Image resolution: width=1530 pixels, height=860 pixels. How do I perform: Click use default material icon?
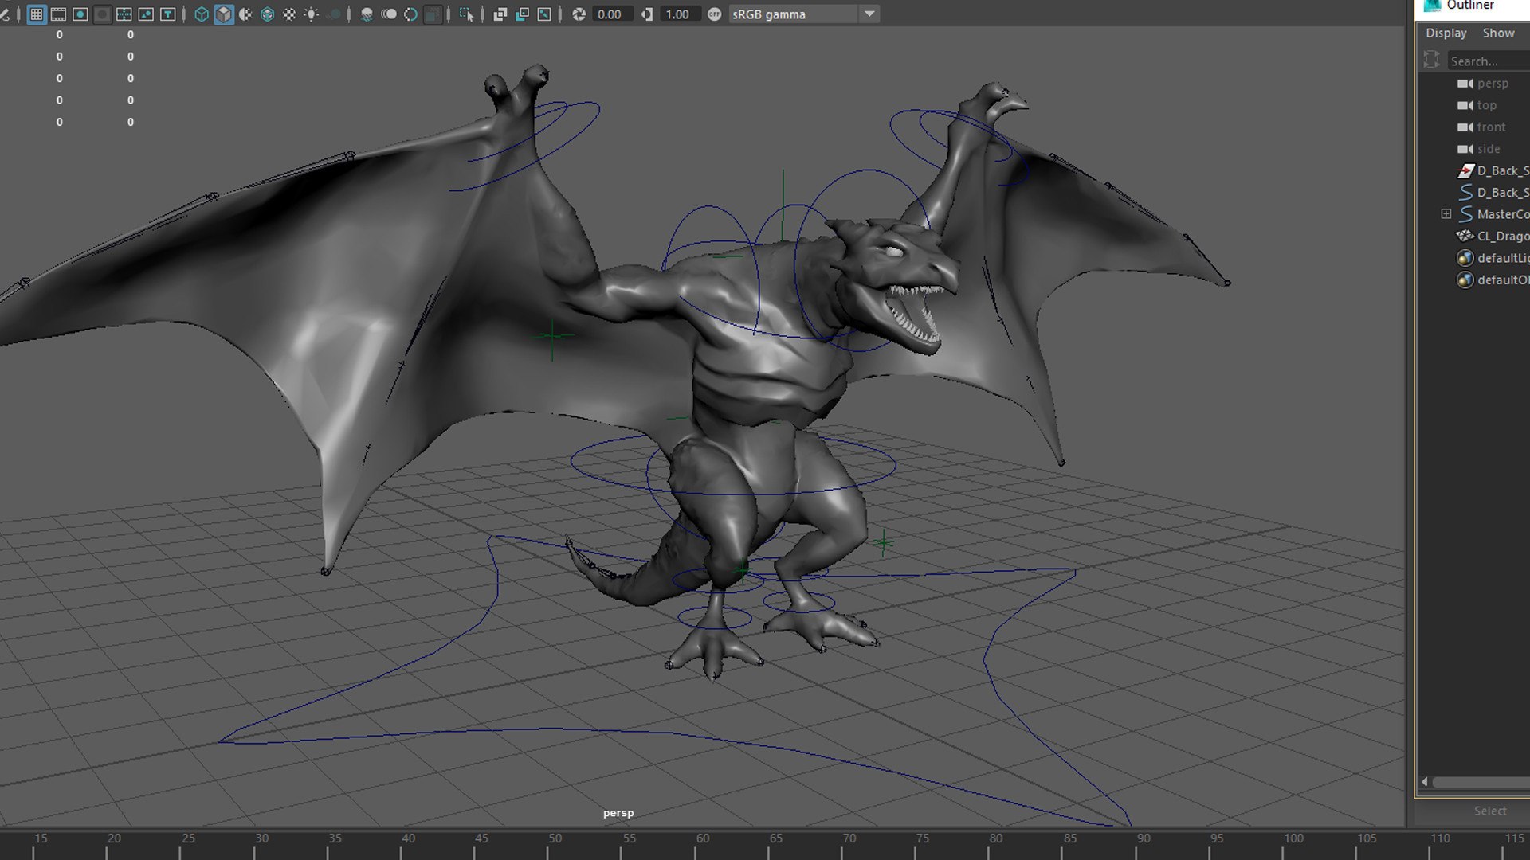(x=245, y=14)
